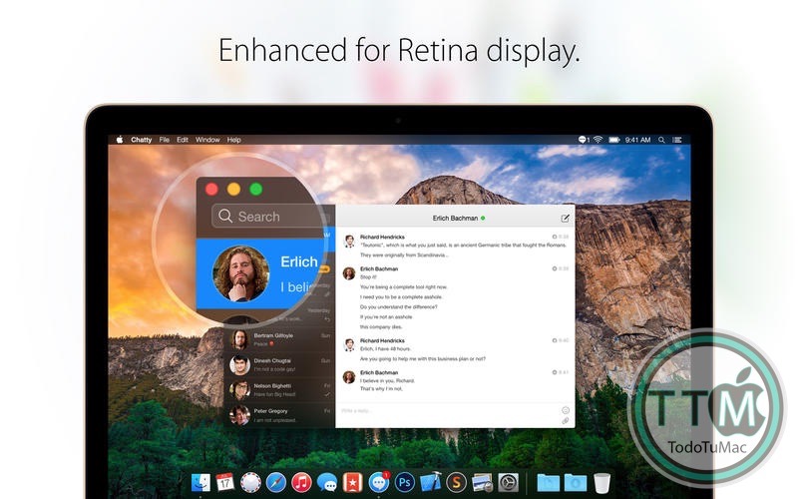This screenshot has width=798, height=499.
Task: Click Erlich's large profile photo
Action: (x=240, y=273)
